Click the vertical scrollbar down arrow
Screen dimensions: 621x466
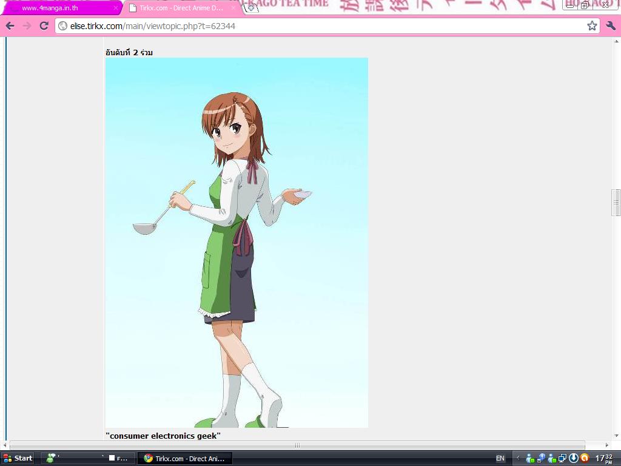616,436
